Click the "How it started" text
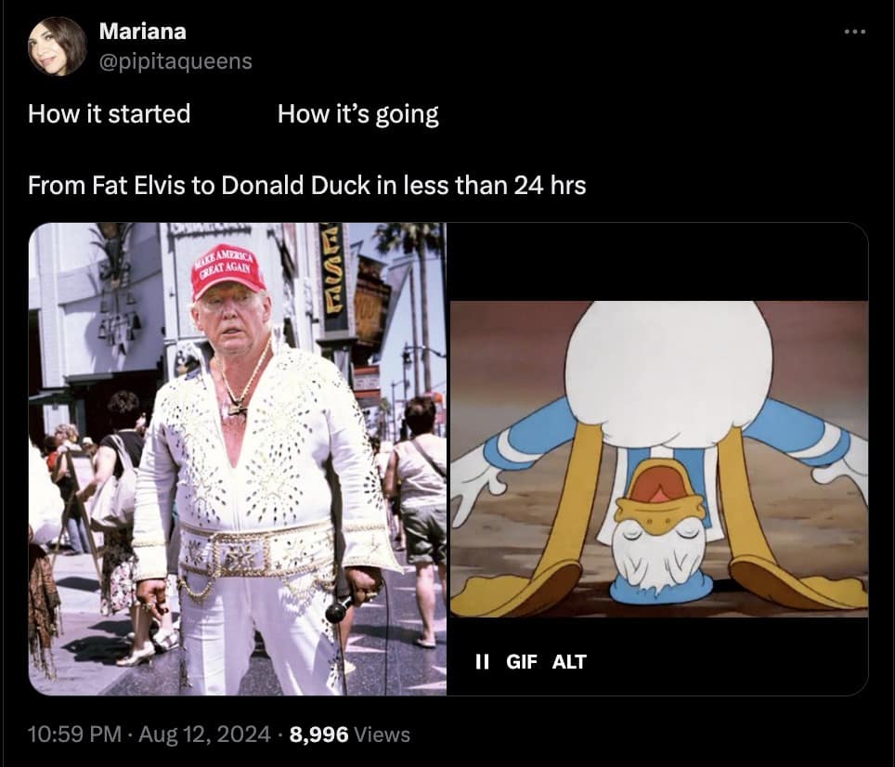This screenshot has height=767, width=895. (x=109, y=113)
